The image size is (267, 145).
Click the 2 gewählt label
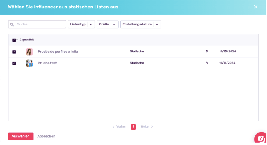point(27,40)
